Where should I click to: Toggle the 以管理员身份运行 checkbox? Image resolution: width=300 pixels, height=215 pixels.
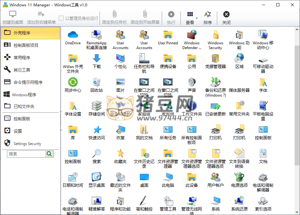click(61, 18)
